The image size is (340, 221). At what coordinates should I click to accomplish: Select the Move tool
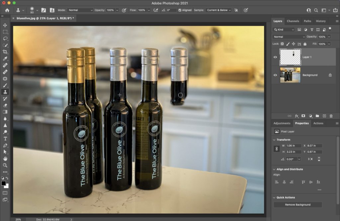pyautogui.click(x=5, y=25)
